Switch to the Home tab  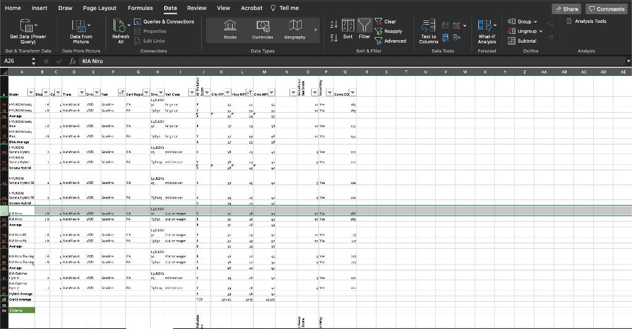pos(13,8)
